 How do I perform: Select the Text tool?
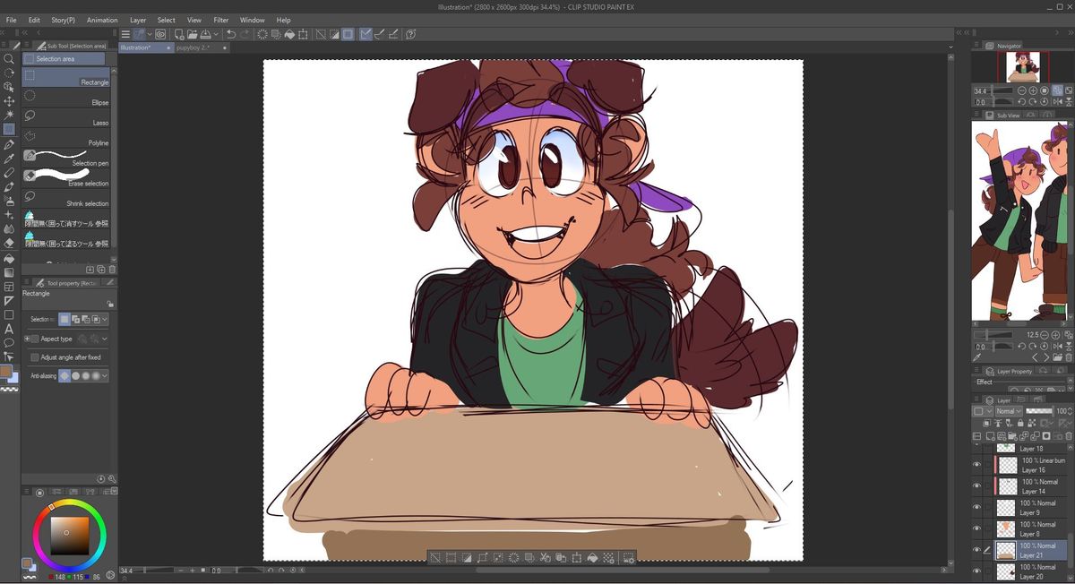pos(9,329)
